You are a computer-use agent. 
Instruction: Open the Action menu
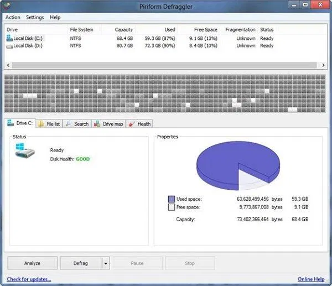click(13, 17)
